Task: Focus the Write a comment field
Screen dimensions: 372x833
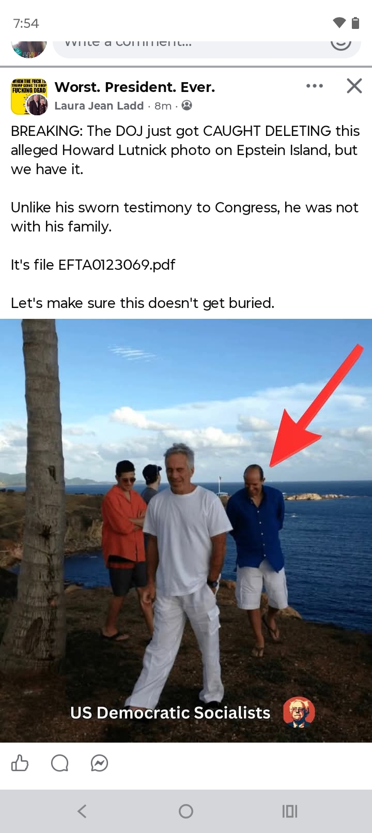Action: click(207, 47)
